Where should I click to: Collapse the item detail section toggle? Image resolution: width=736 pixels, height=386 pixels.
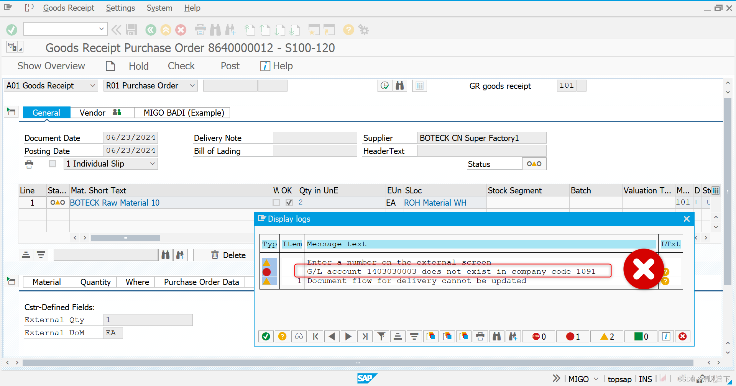[11, 281]
